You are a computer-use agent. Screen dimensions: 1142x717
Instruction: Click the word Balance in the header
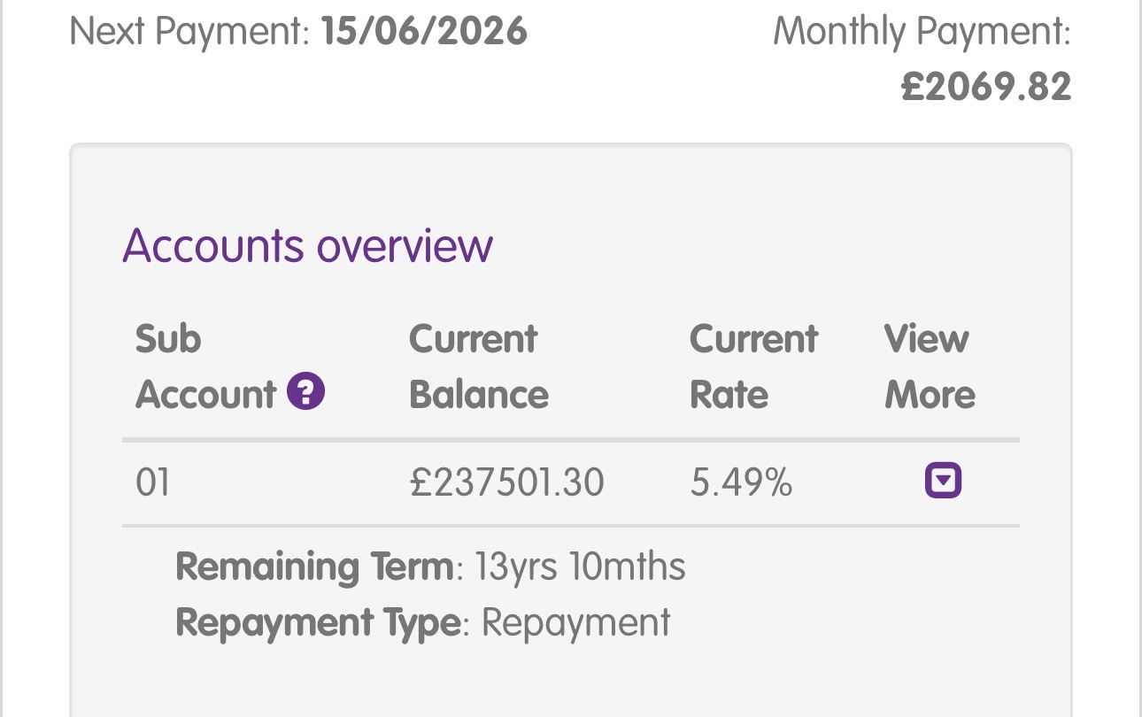pos(479,394)
